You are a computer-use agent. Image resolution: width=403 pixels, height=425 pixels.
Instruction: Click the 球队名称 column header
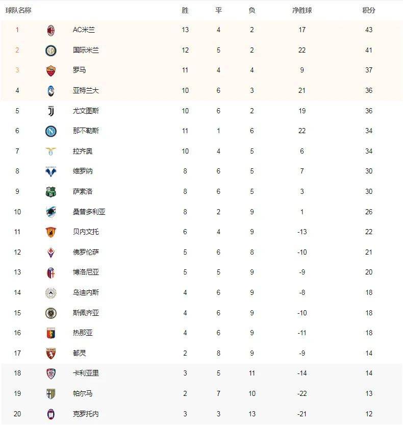[x=18, y=10]
